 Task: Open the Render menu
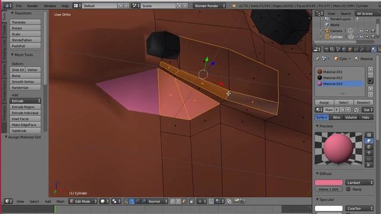pyautogui.click(x=32, y=6)
